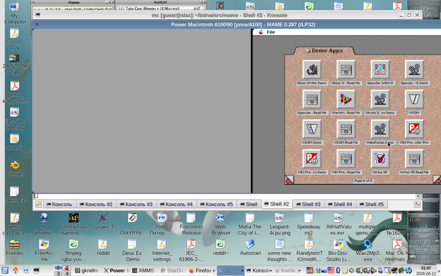
Task: Select the Firefox taskbar entry
Action: 202,271
